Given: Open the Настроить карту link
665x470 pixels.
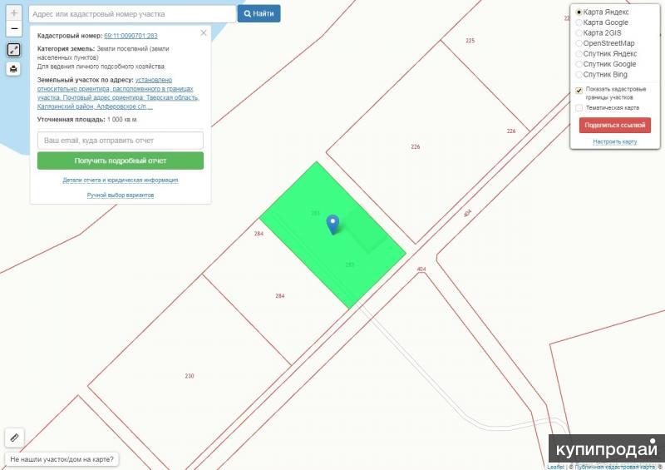Looking at the screenshot, I should (x=615, y=141).
